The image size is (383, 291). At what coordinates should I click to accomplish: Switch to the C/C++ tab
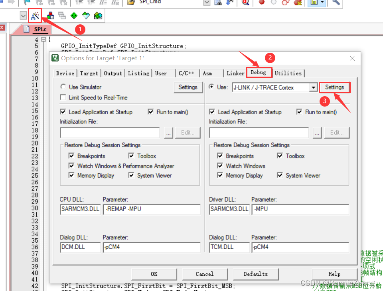[x=187, y=73]
